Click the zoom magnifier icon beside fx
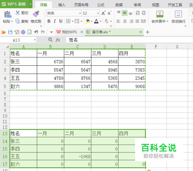 [x=50, y=40]
